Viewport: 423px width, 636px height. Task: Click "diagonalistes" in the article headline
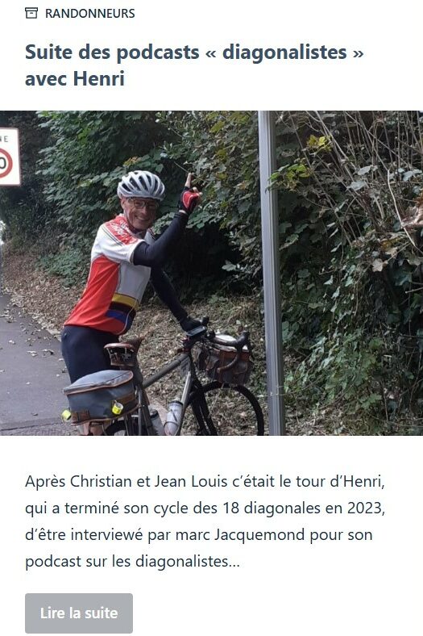[284, 52]
